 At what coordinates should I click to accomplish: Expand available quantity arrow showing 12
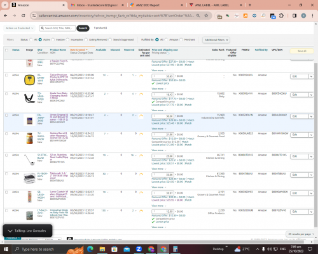pos(107,76)
